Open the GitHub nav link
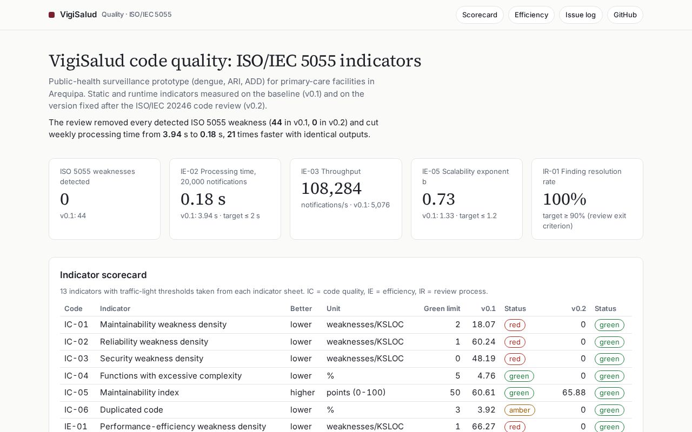Viewport: 692px width, 432px height. point(625,15)
